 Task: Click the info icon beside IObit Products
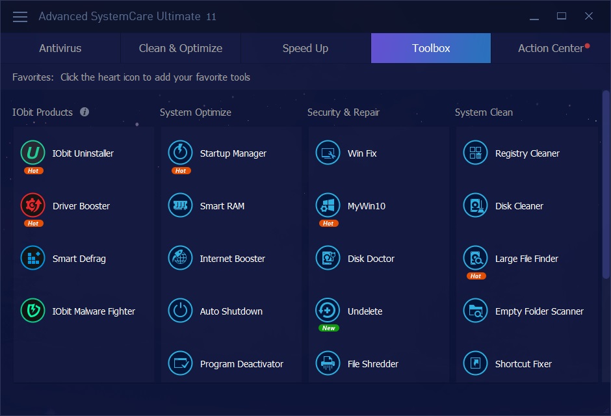84,112
